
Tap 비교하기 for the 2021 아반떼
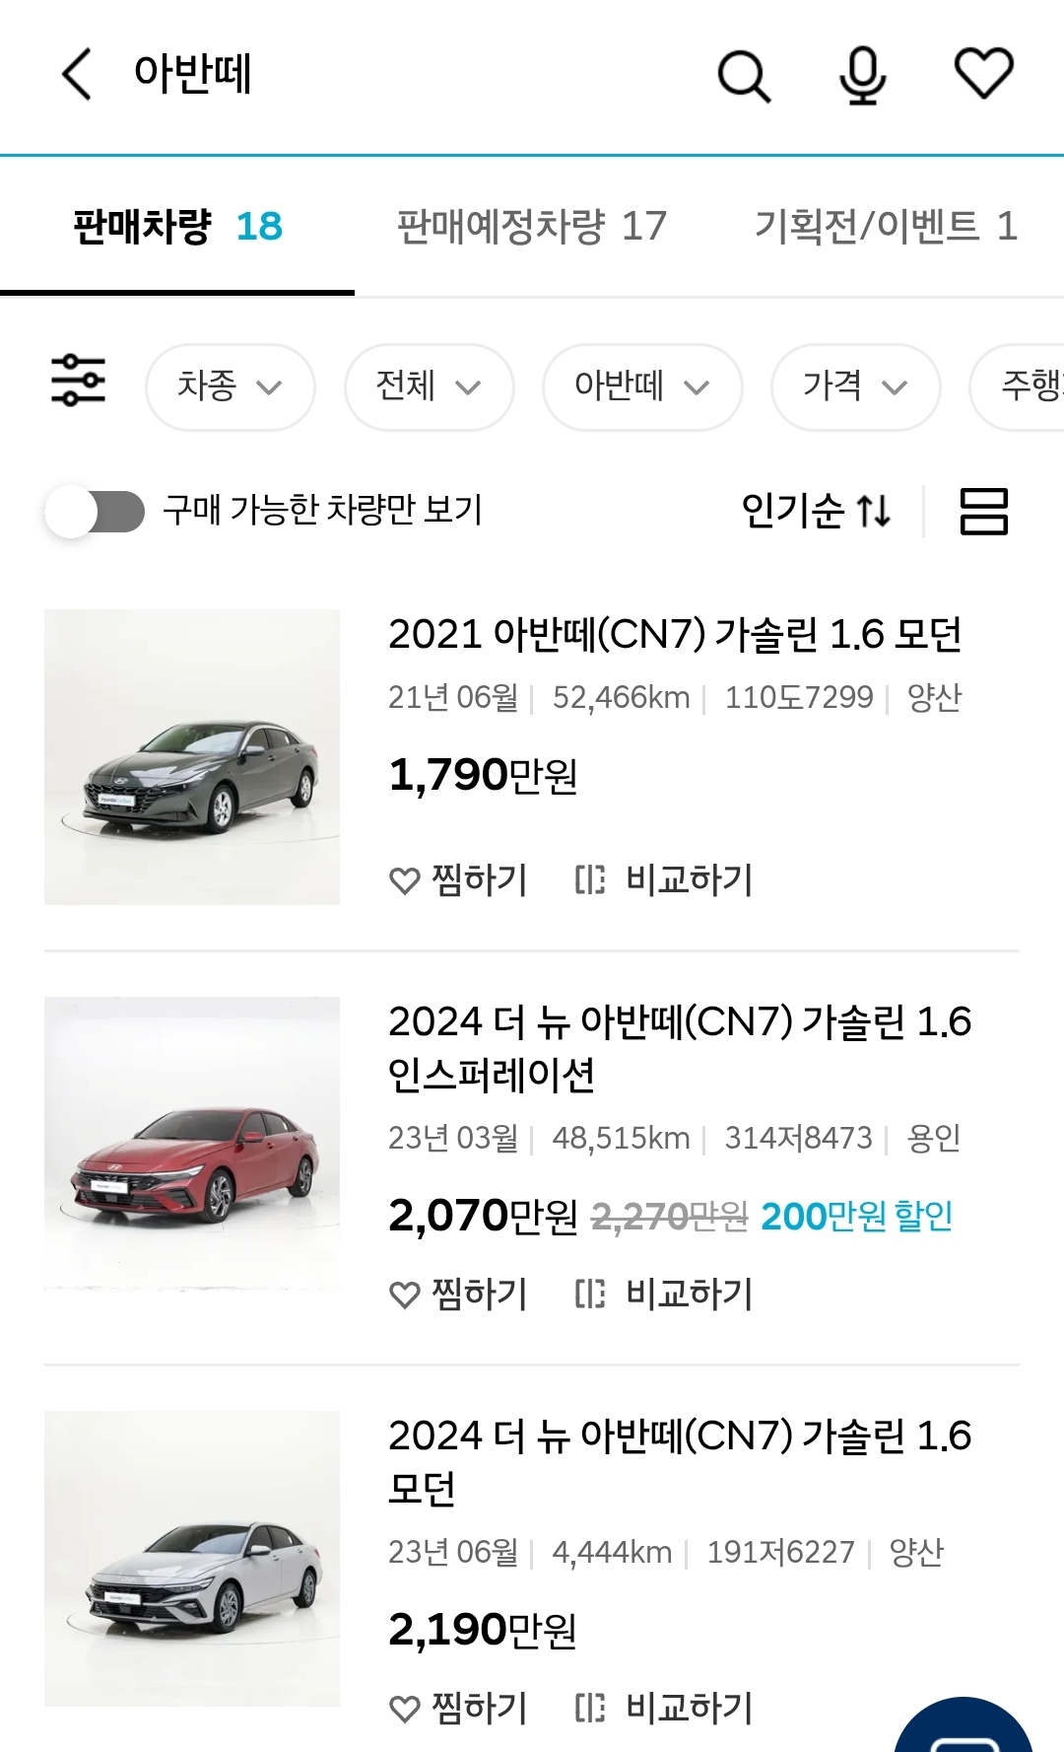pyautogui.click(x=665, y=879)
